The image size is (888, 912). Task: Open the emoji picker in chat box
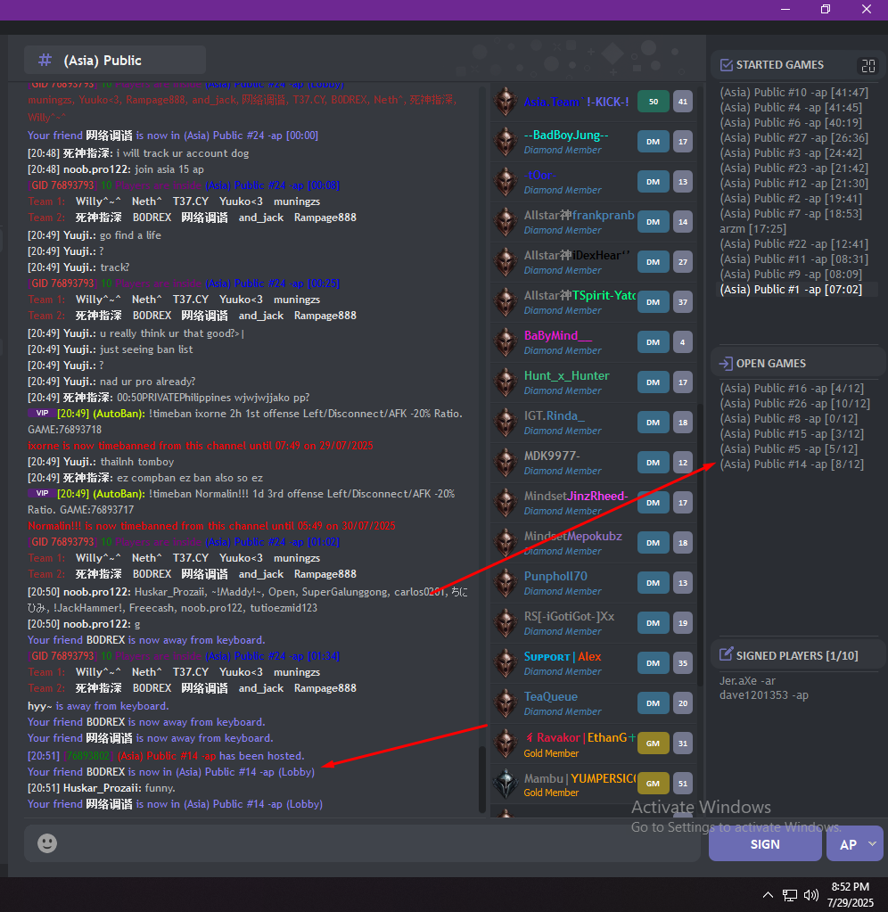click(x=47, y=842)
